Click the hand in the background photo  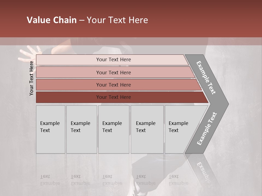pyautogui.click(x=29, y=54)
